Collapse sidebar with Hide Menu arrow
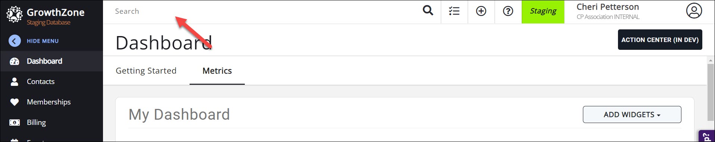 tap(15, 41)
